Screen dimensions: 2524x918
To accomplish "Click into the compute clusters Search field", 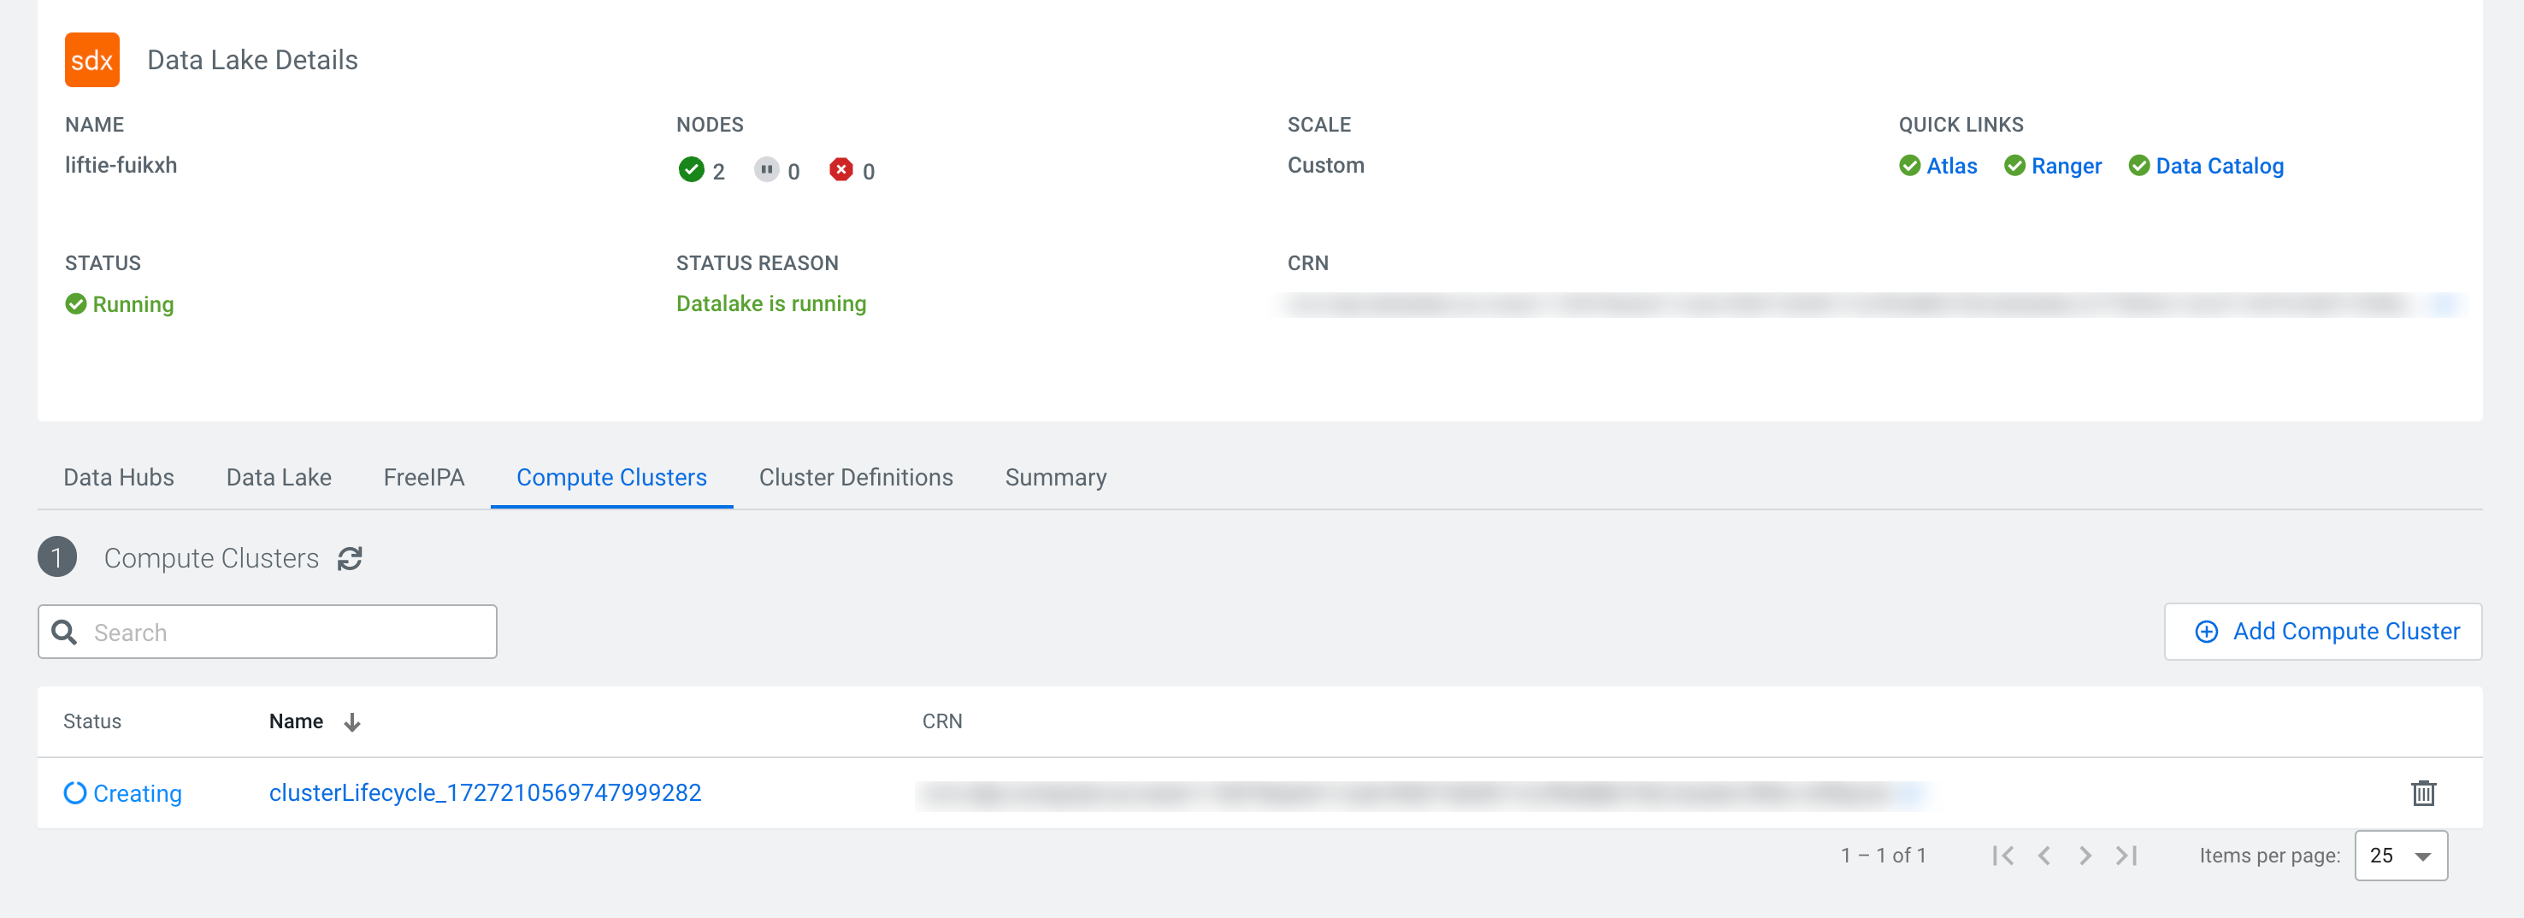I will click(x=284, y=633).
